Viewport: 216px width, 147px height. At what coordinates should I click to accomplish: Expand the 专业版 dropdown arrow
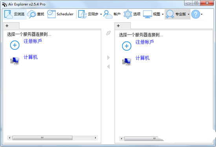[189, 14]
